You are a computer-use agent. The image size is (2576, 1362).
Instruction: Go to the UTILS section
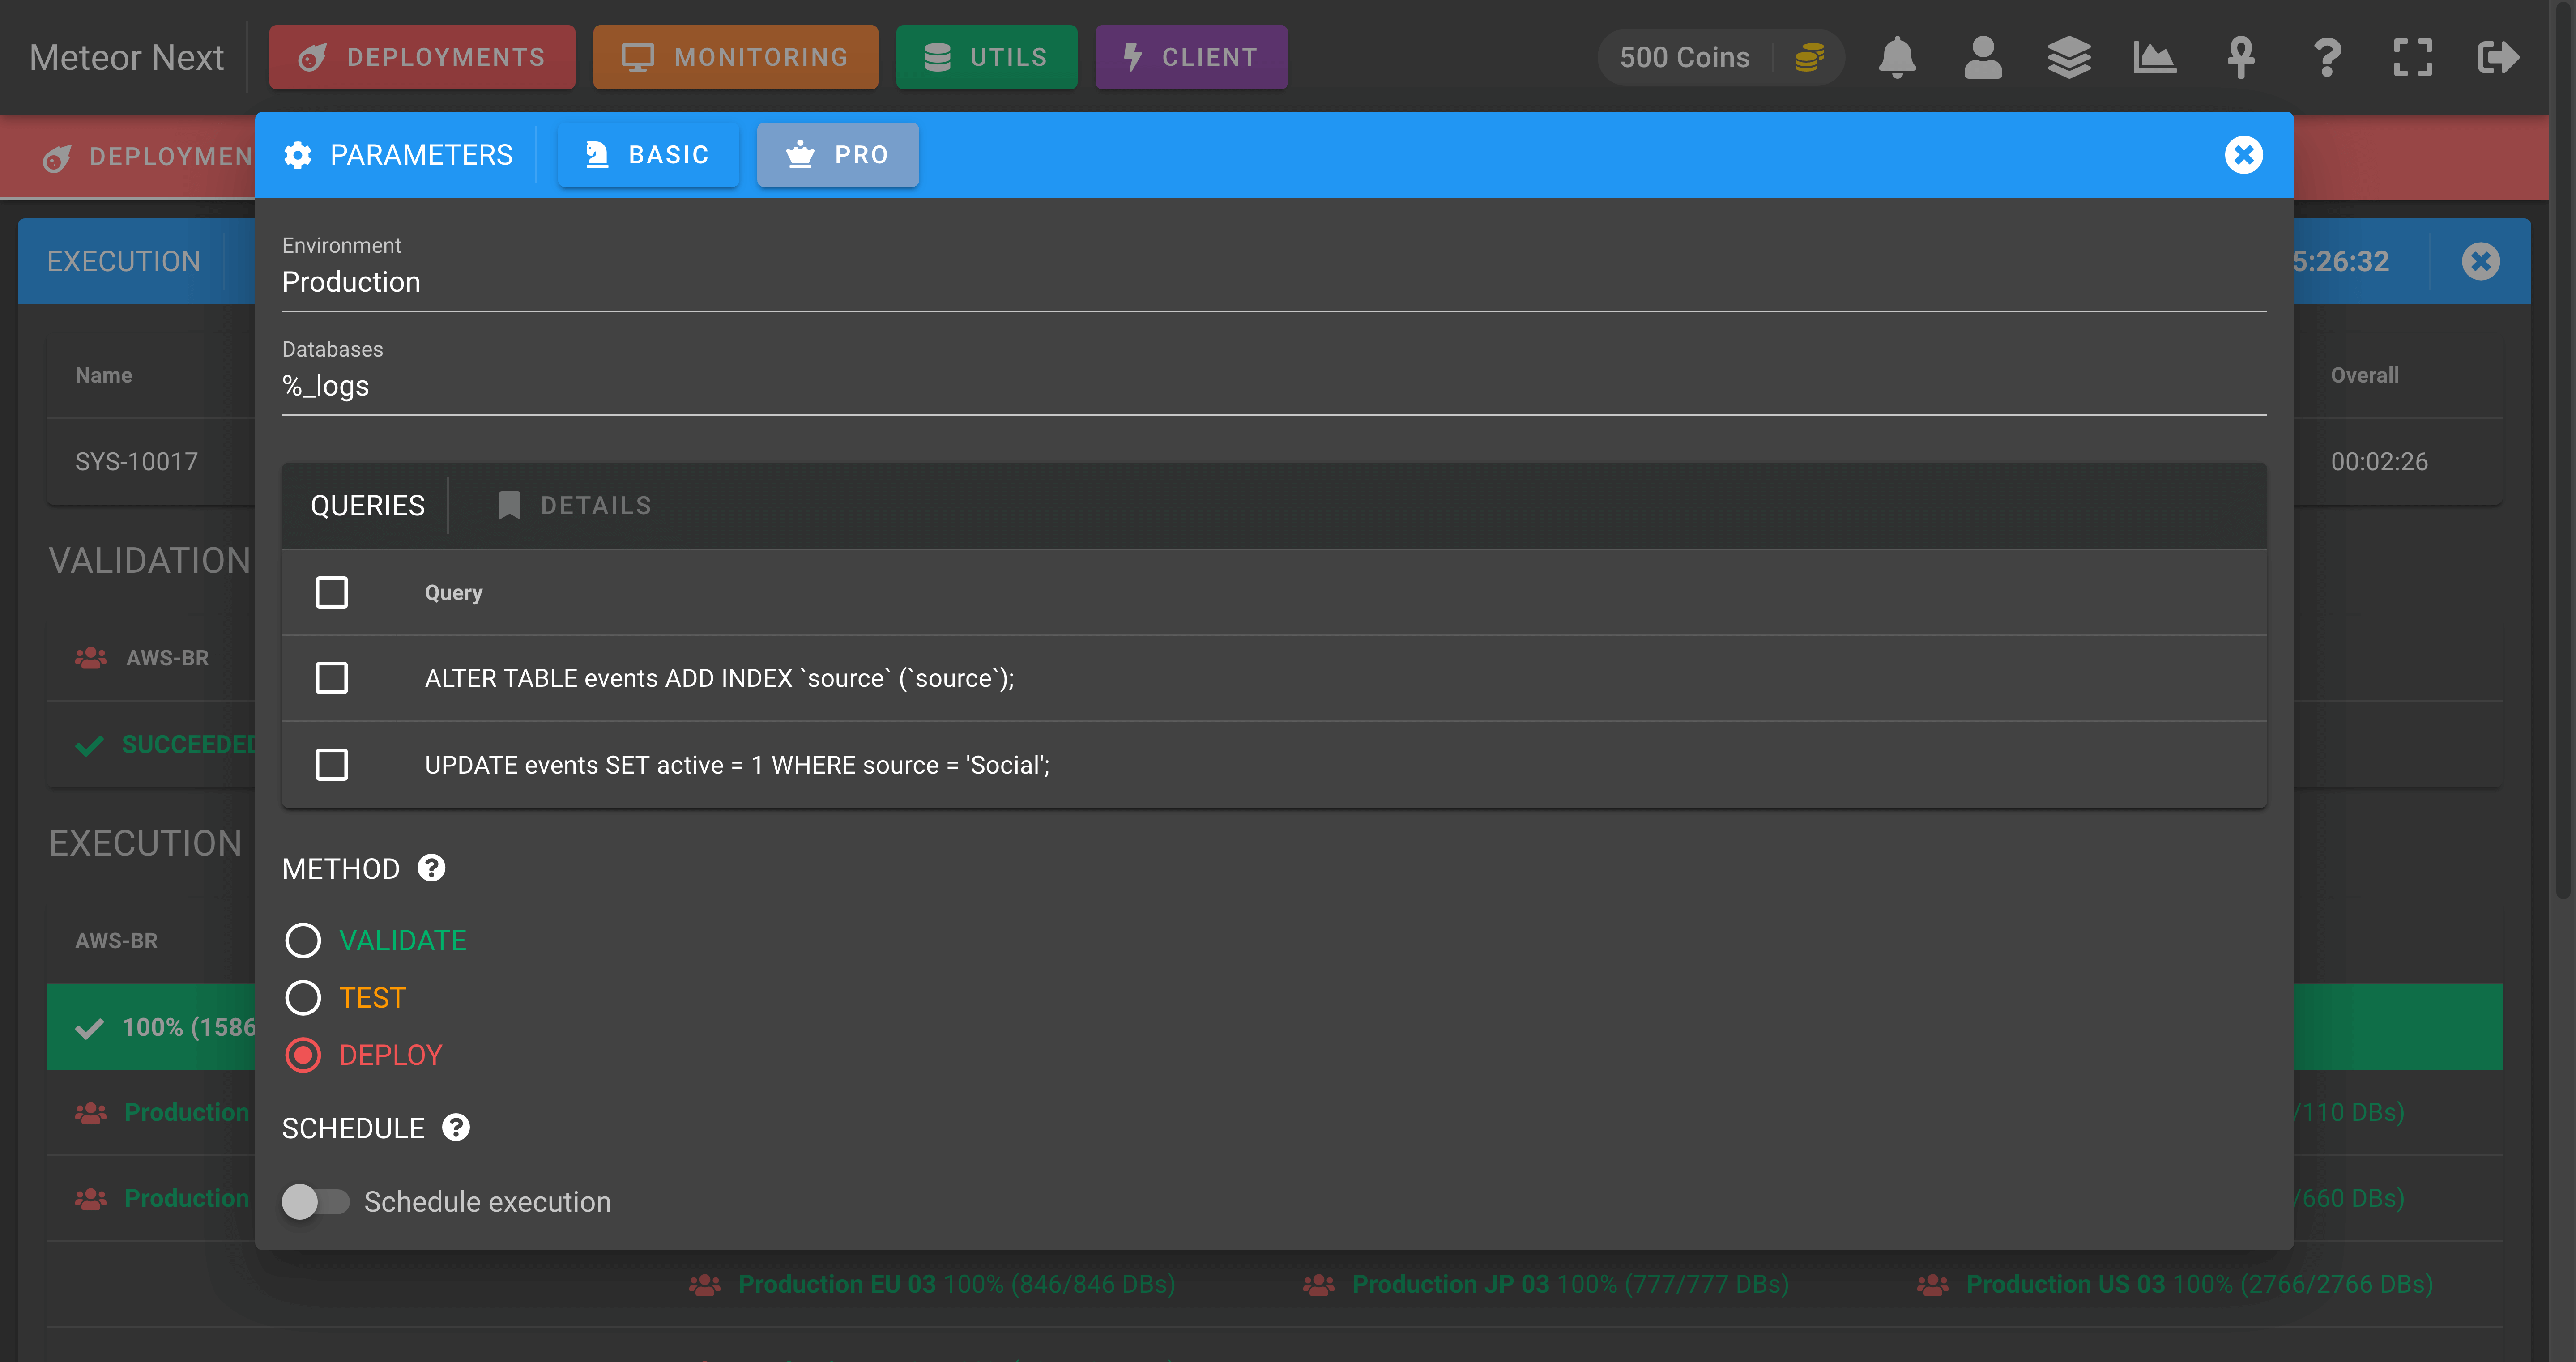986,57
